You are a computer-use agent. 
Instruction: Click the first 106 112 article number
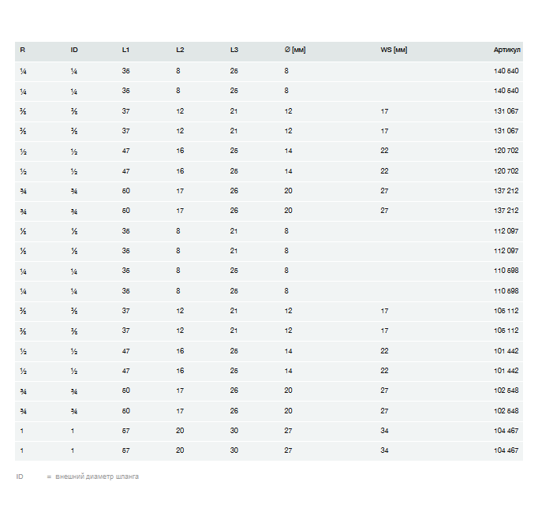pyautogui.click(x=506, y=311)
